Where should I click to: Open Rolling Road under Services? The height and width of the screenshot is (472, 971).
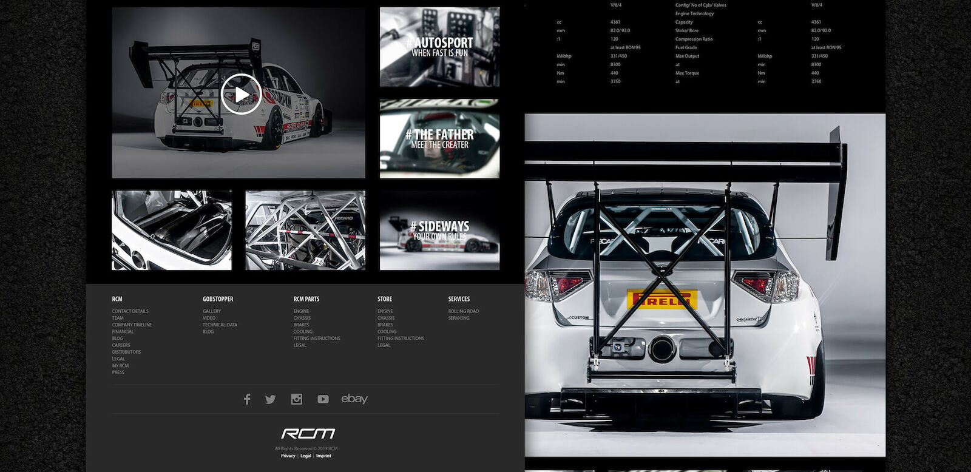click(x=463, y=311)
